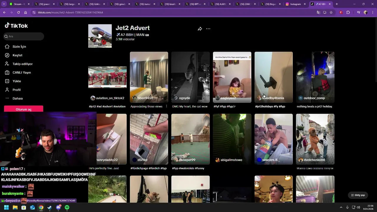Screen dimensions: 377x212
Task: Click the 'nothing beats a jet2 holiday.' caption
Action: (315, 106)
